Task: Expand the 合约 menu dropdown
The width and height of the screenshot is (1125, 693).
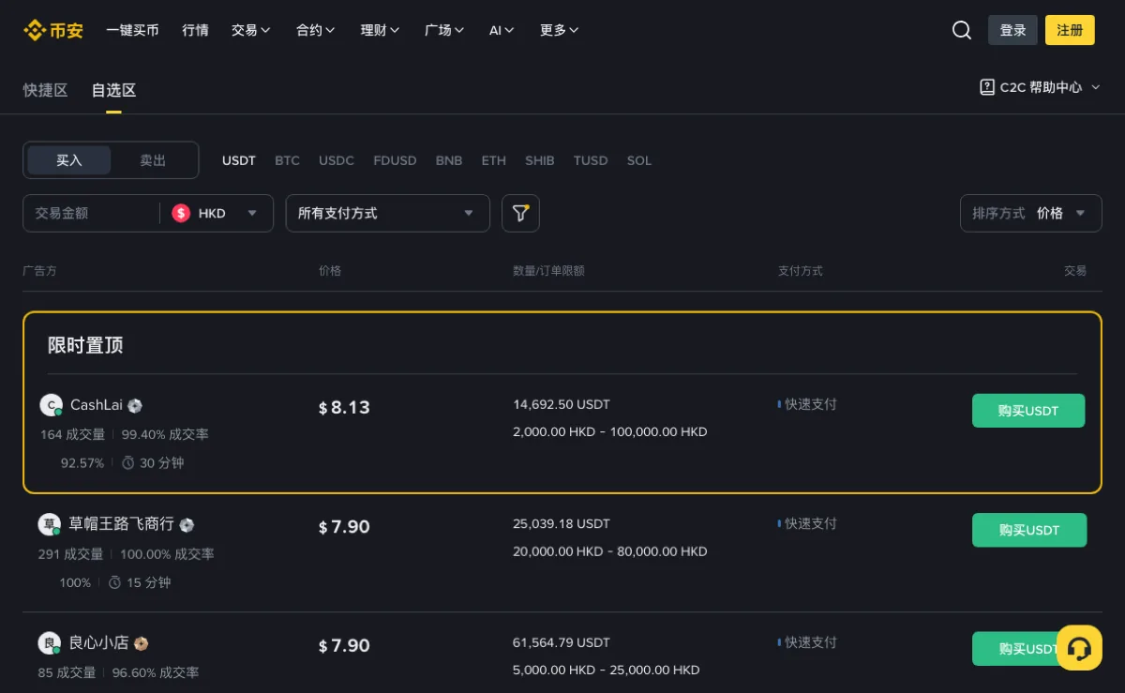Action: (x=315, y=30)
